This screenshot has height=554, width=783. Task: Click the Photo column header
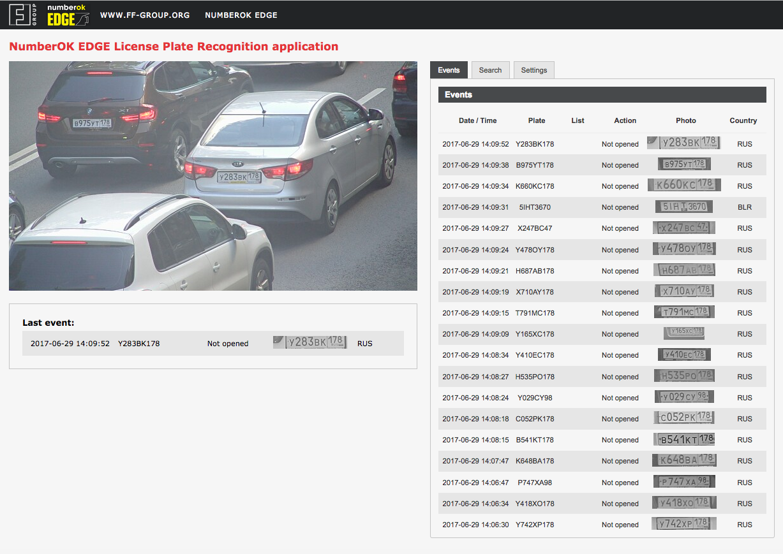(x=686, y=120)
